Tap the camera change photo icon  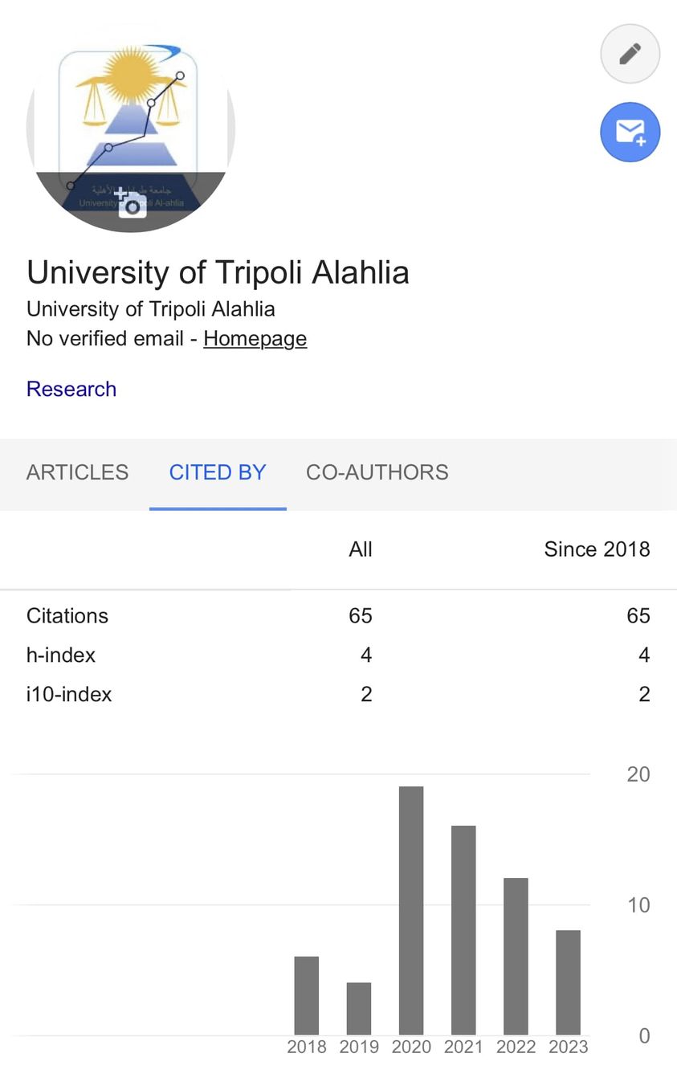tap(131, 202)
